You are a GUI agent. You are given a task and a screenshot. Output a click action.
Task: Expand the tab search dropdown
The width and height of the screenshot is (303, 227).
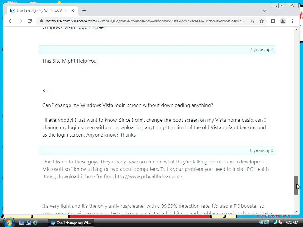[x=264, y=11]
